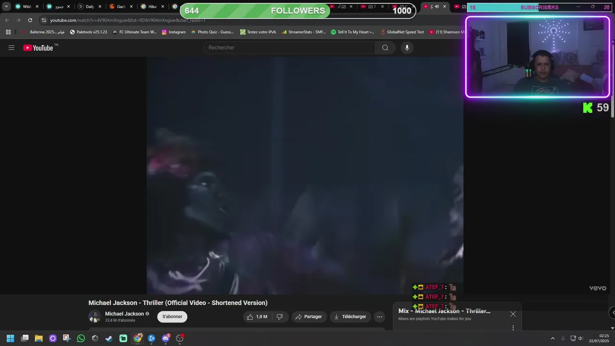Click the page vertical scrollbar

pyautogui.click(x=613, y=107)
